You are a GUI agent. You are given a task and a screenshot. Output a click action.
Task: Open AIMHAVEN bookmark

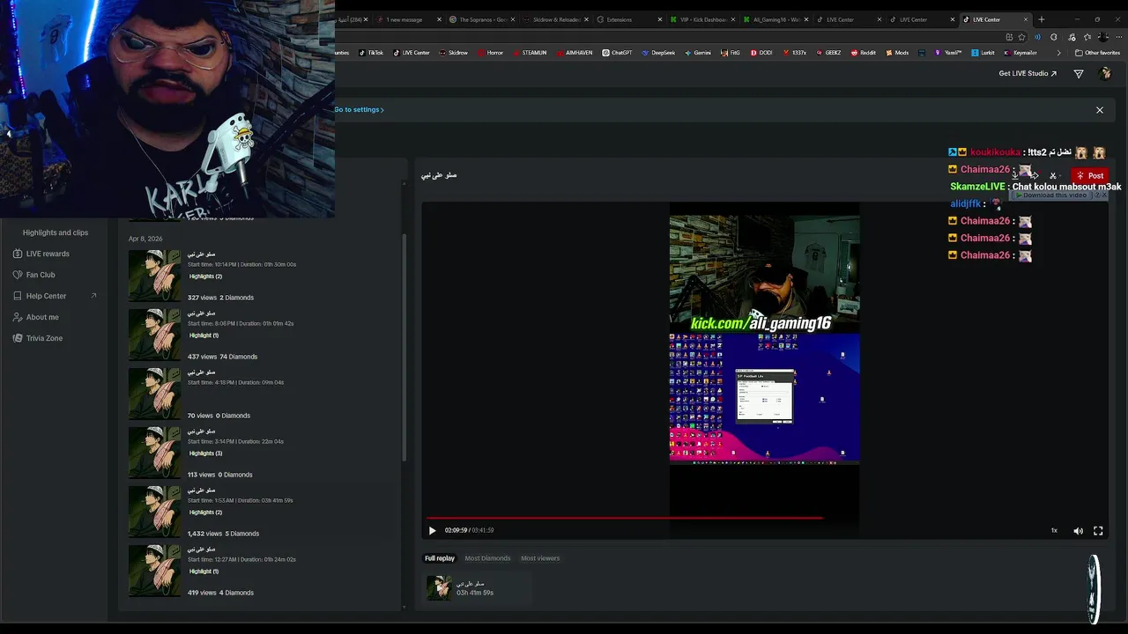pyautogui.click(x=574, y=53)
